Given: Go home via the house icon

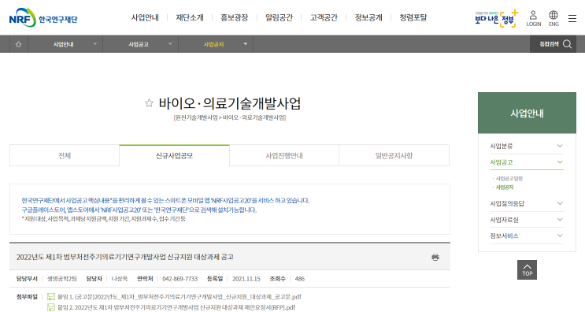Looking at the screenshot, I should point(18,44).
